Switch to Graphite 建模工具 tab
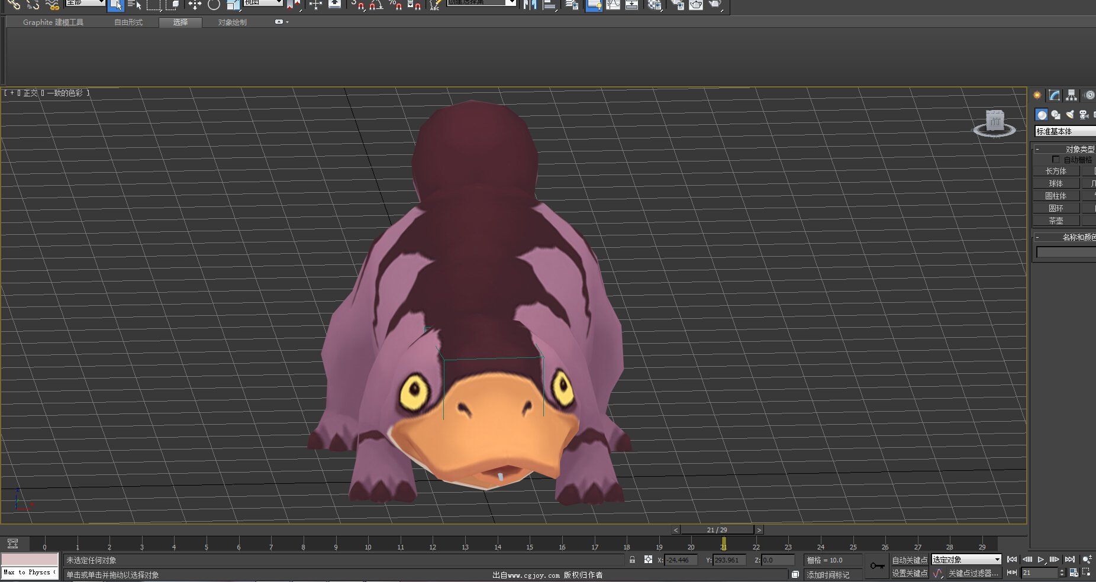 53,22
